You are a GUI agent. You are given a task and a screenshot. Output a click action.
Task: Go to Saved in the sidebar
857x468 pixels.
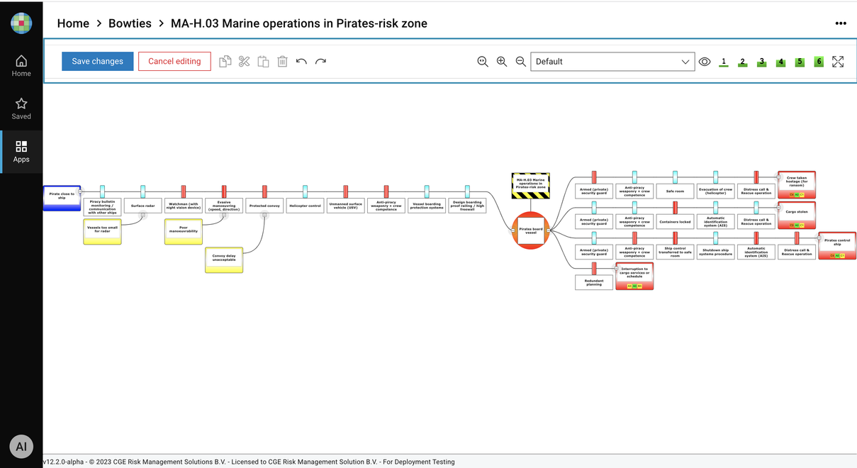(21, 108)
